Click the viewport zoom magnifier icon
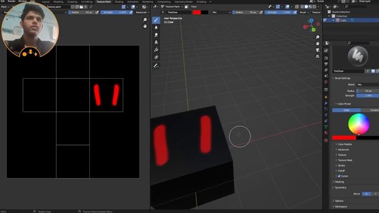The image size is (379, 213). pyautogui.click(x=317, y=37)
